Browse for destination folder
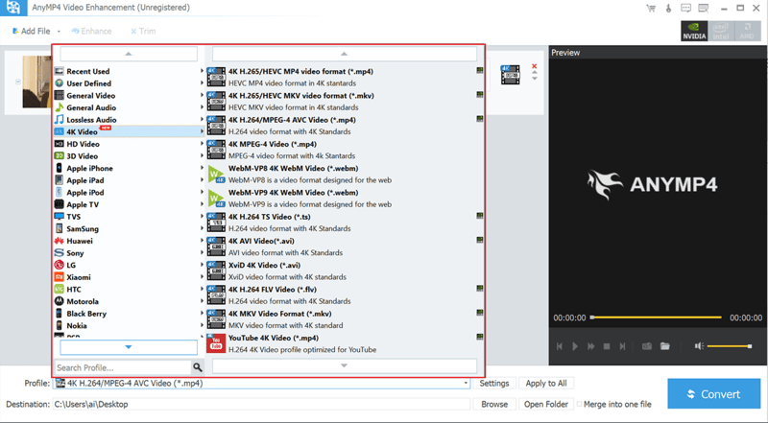Screen dimensions: 768x423 pos(494,405)
